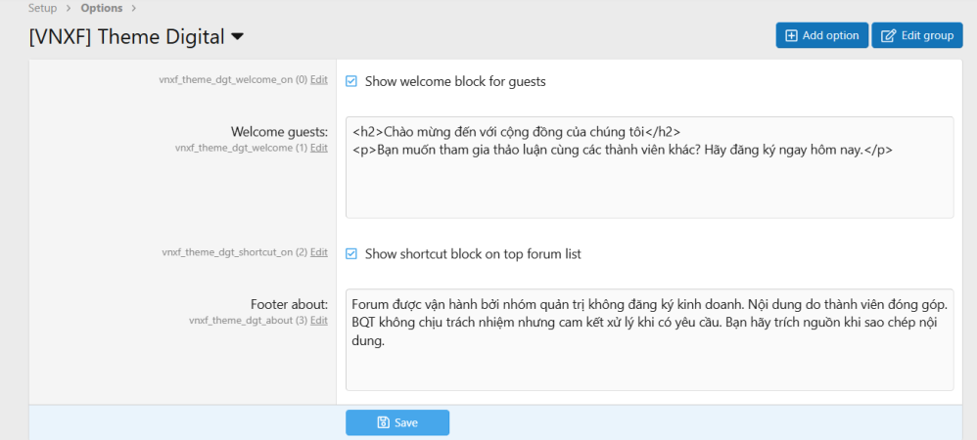Click the pencil icon in Edit group
The width and height of the screenshot is (977, 440).
pyautogui.click(x=889, y=36)
